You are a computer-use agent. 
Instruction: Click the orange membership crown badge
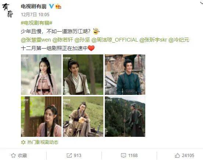pos(58,6)
